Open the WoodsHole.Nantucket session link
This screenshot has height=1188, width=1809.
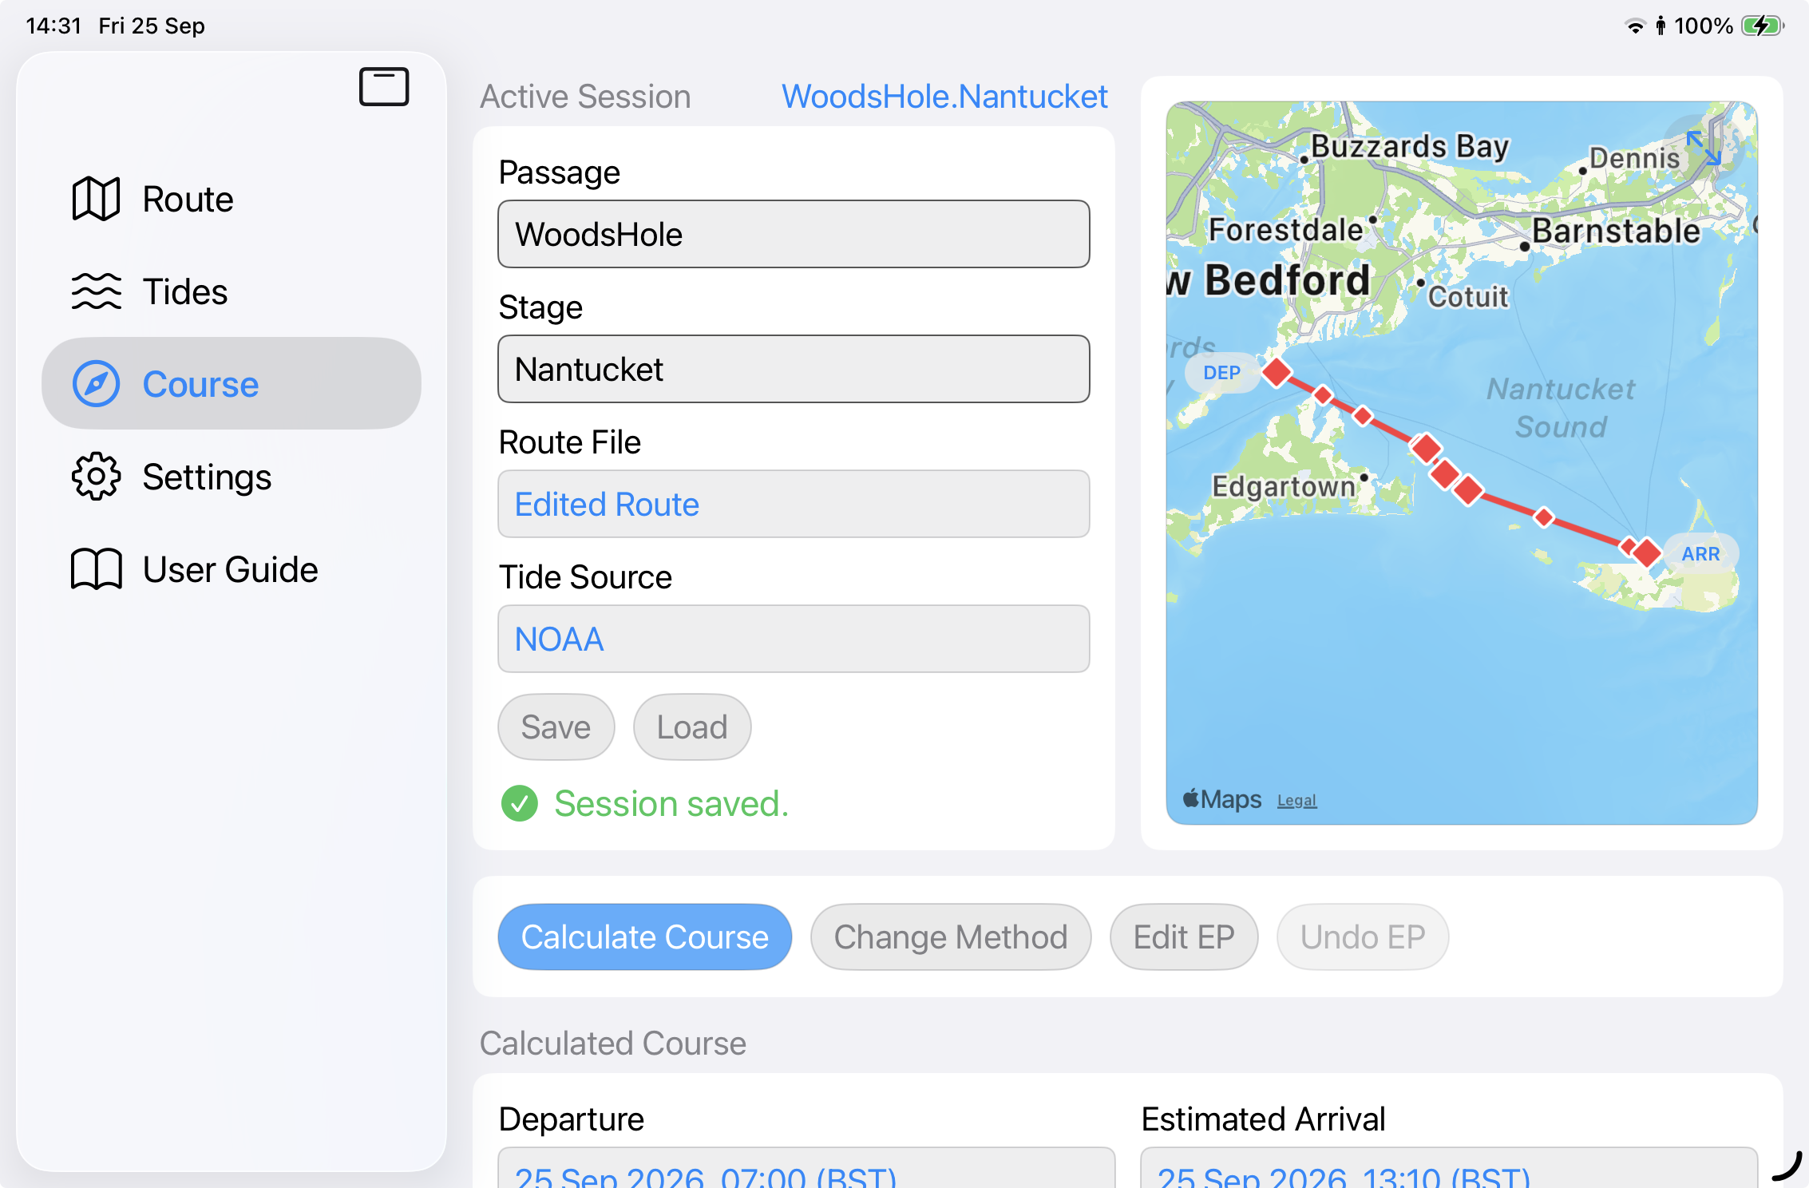[x=944, y=97]
